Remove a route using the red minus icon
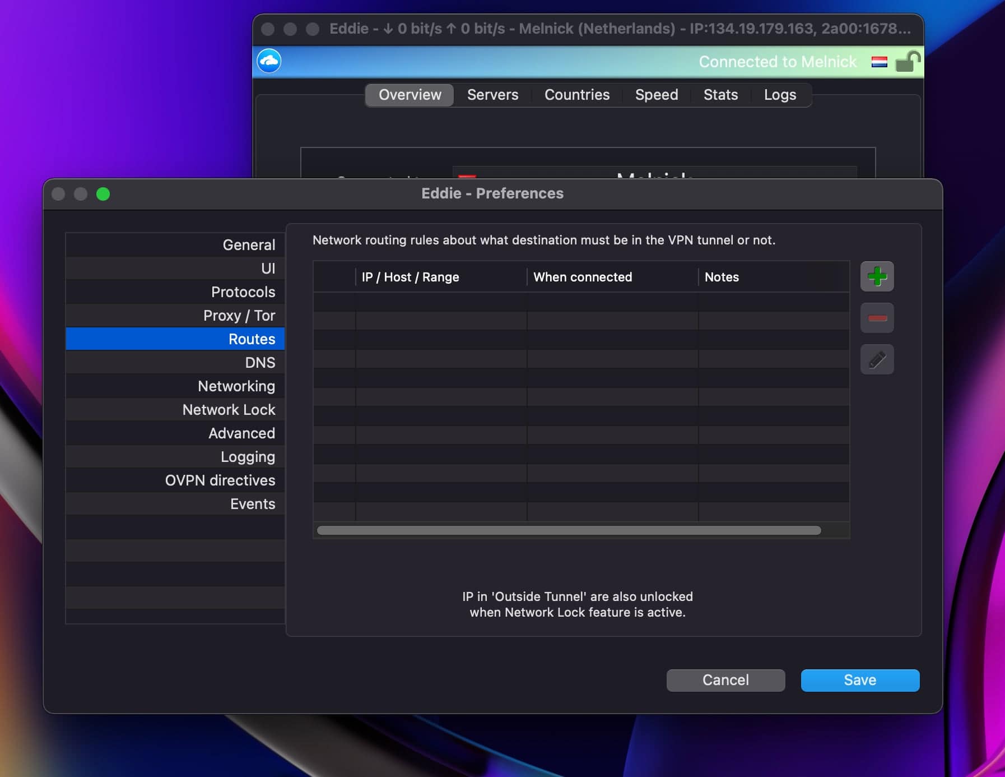Image resolution: width=1005 pixels, height=777 pixels. (x=877, y=317)
